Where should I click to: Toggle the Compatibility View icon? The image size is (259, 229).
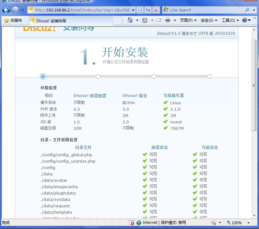140,10
